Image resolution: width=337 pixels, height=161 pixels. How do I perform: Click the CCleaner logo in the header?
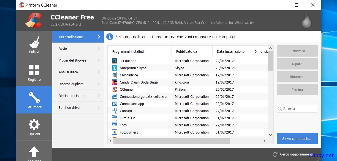click(x=34, y=20)
